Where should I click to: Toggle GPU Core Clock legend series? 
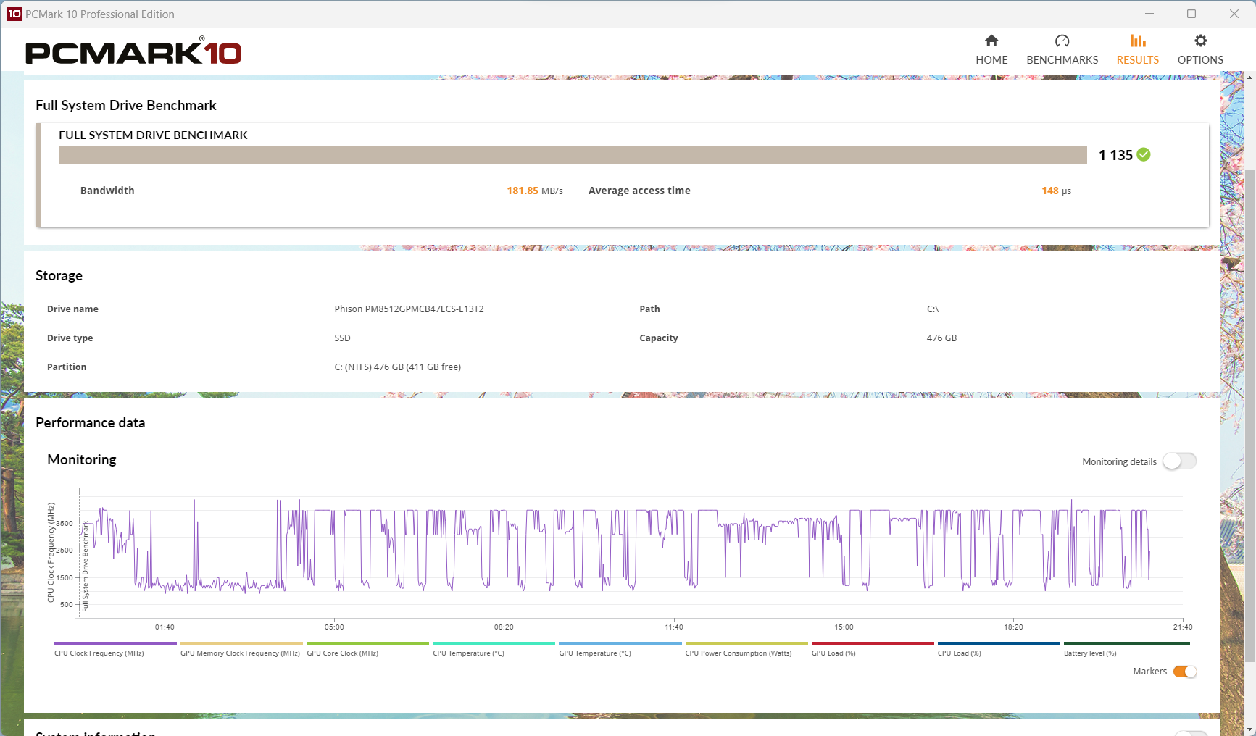pos(367,649)
